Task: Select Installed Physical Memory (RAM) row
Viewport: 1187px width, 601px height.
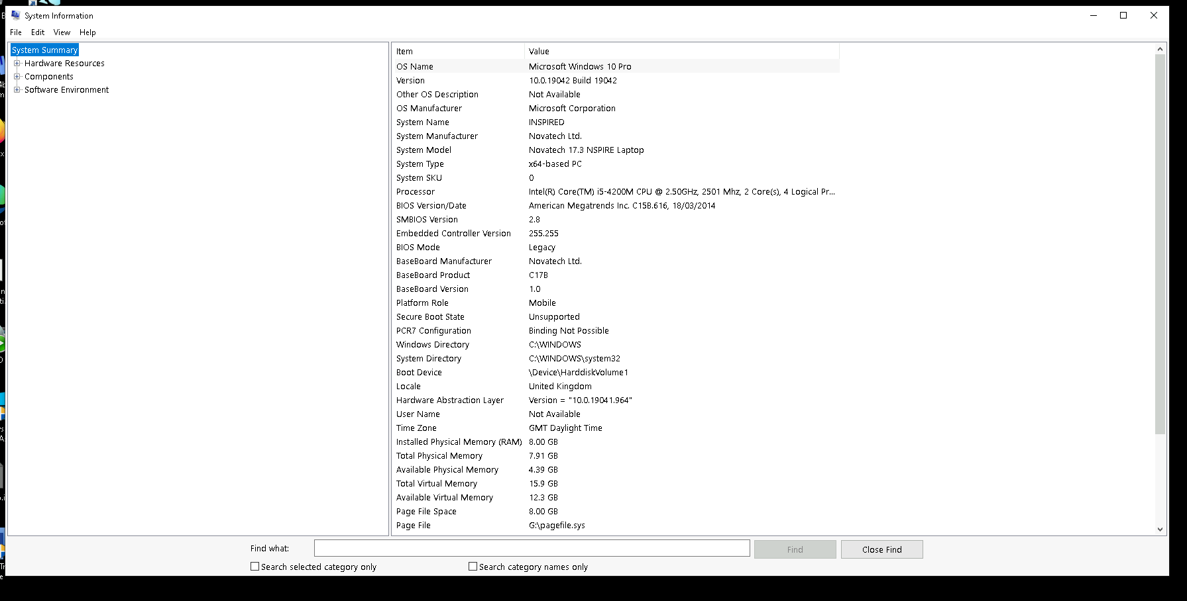Action: tap(616, 441)
